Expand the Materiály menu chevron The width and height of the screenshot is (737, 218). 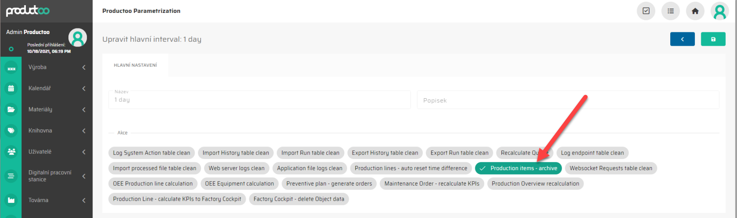coord(84,110)
